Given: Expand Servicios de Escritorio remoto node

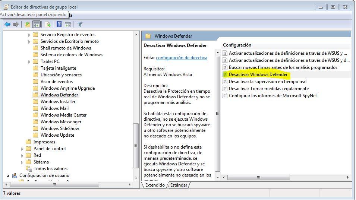Looking at the screenshot, I should [x=29, y=42].
